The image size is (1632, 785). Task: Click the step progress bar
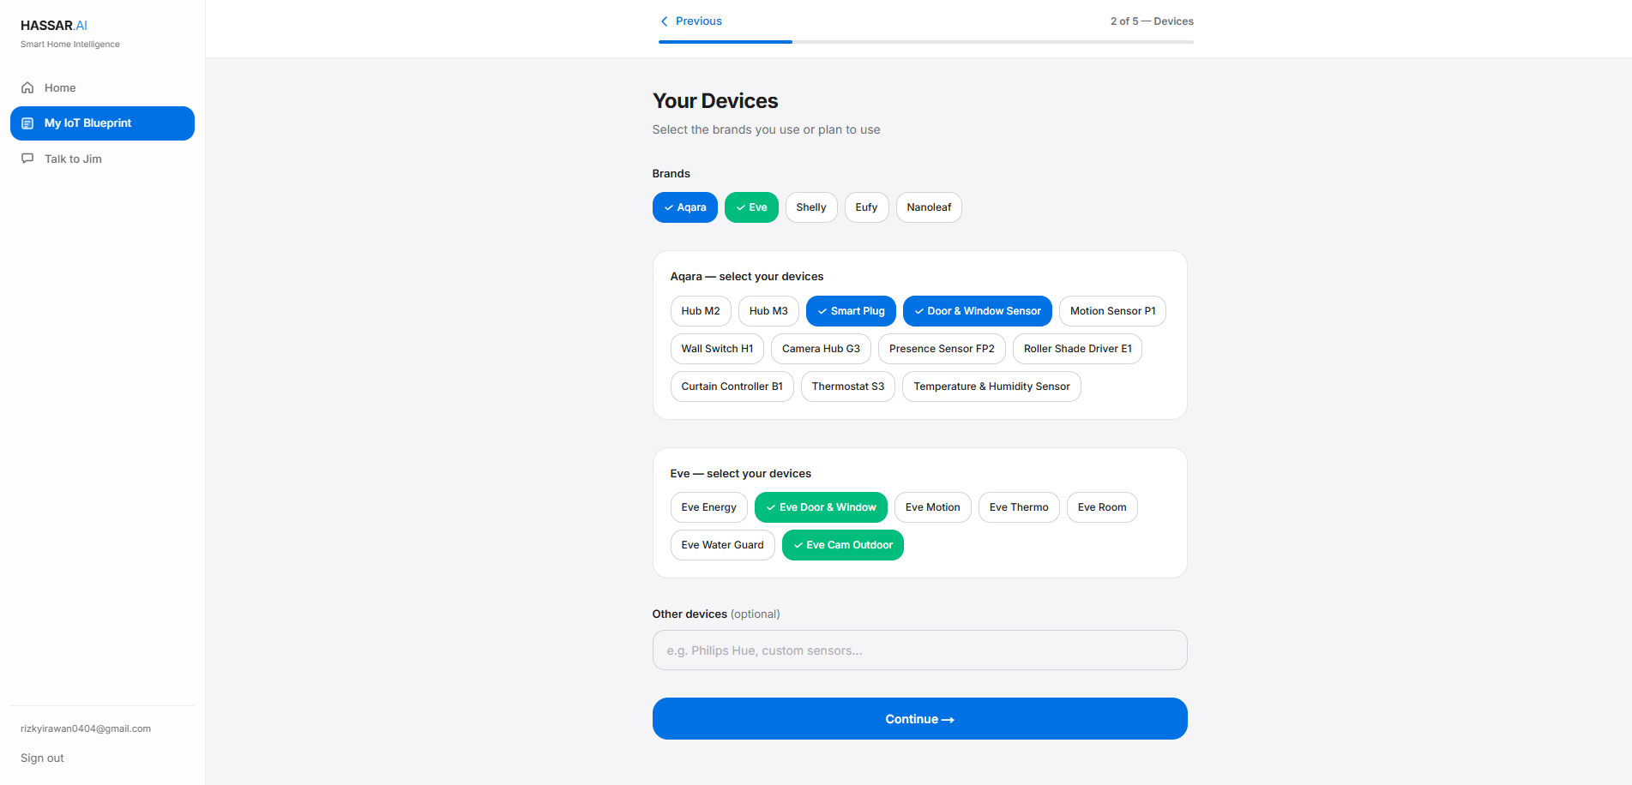[x=926, y=42]
